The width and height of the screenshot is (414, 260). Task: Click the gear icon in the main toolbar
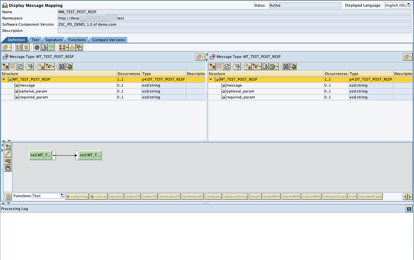[37, 47]
